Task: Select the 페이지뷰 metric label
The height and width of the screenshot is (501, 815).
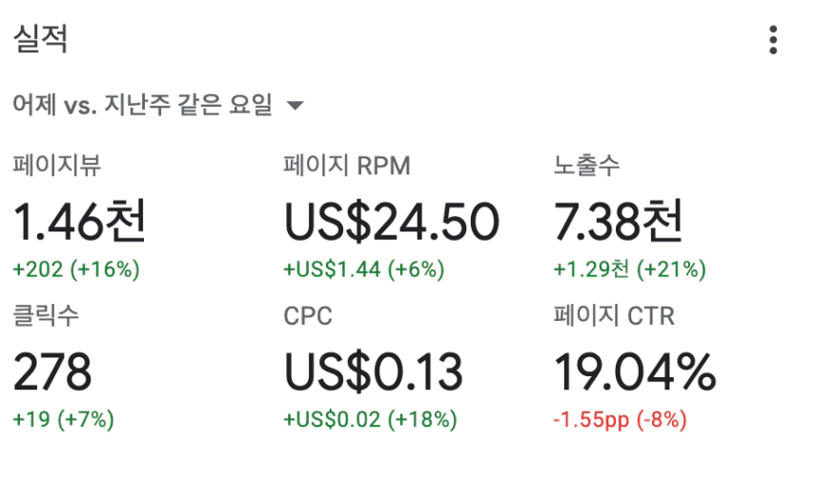Action: [x=56, y=166]
